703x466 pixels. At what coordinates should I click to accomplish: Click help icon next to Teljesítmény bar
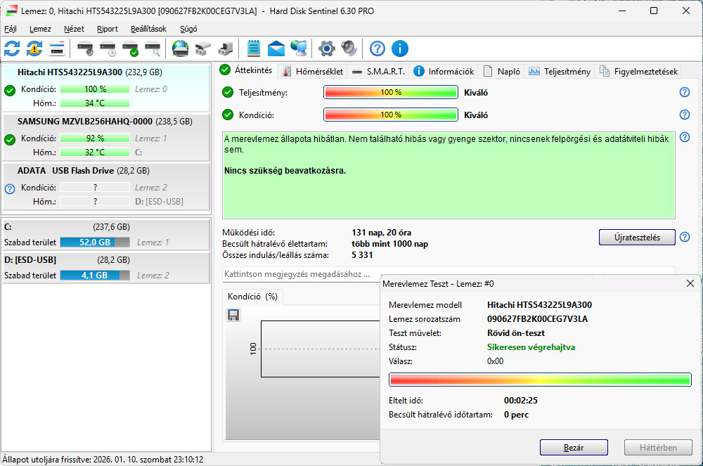pos(684,93)
